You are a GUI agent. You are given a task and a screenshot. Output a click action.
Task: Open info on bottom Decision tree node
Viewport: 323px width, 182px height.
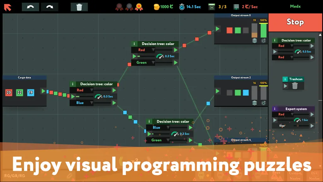pos(149,121)
